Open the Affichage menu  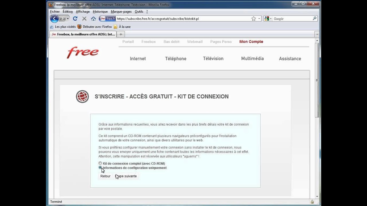click(83, 11)
